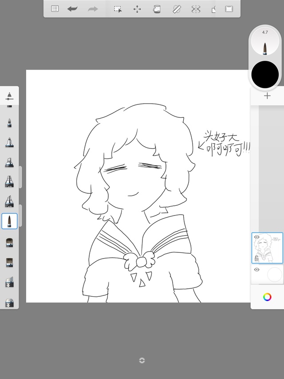Choose the paint bucket fill tool
Image resolution: width=284 pixels, height=379 pixels.
coord(157,9)
